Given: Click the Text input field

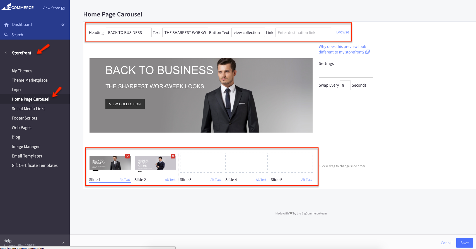Looking at the screenshot, I should (x=185, y=32).
